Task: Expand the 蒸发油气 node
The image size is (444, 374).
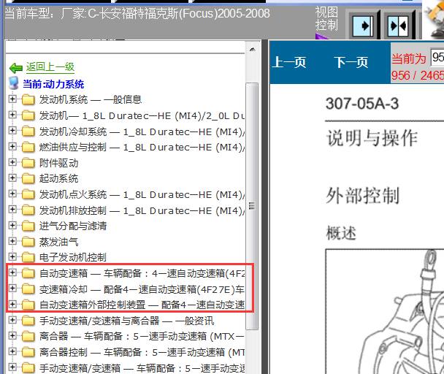Action: coord(12,241)
